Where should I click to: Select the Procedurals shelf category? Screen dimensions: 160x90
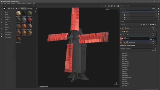point(8,18)
